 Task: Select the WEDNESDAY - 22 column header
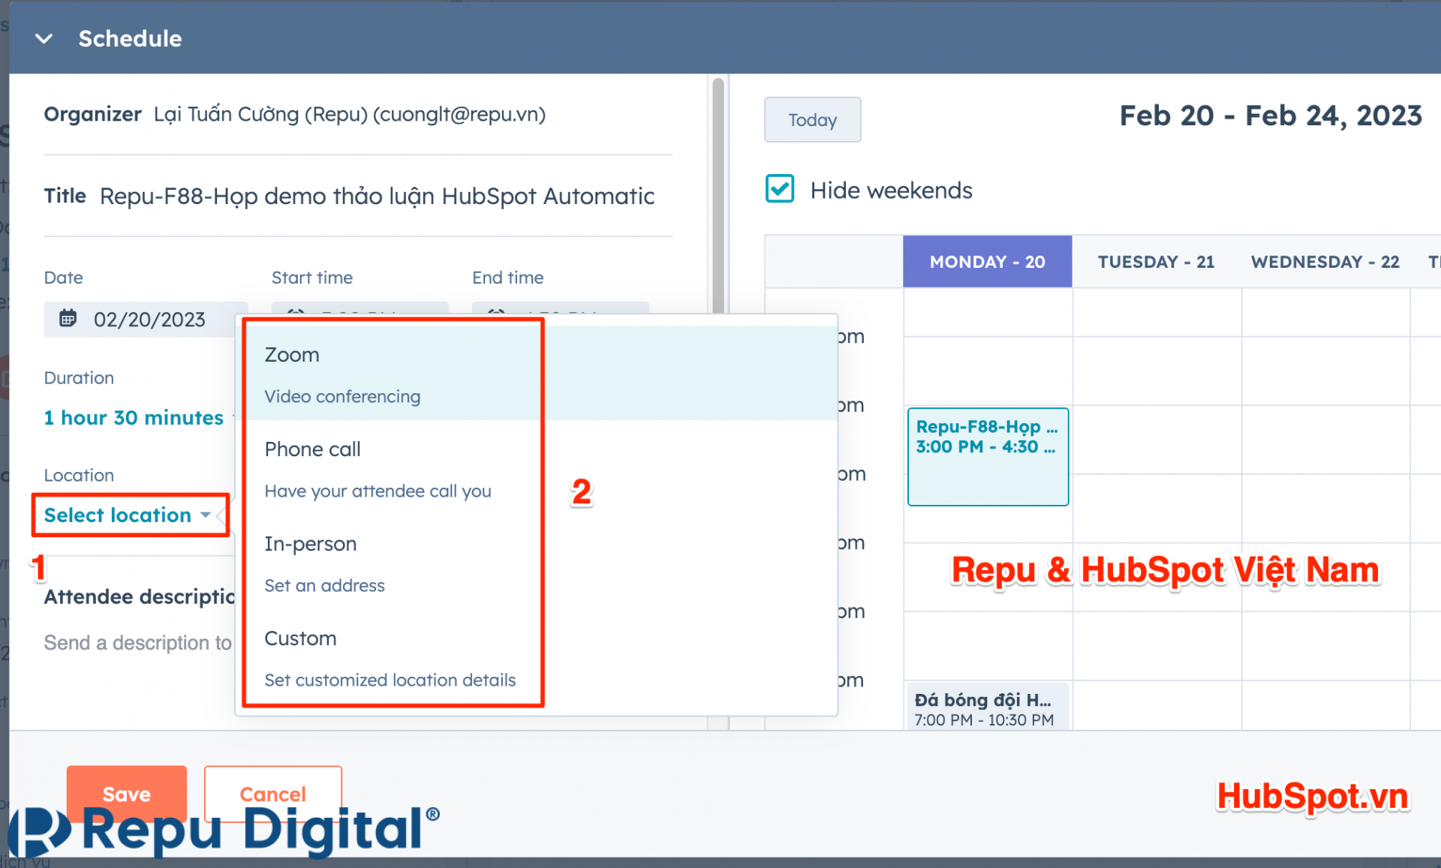(1325, 262)
